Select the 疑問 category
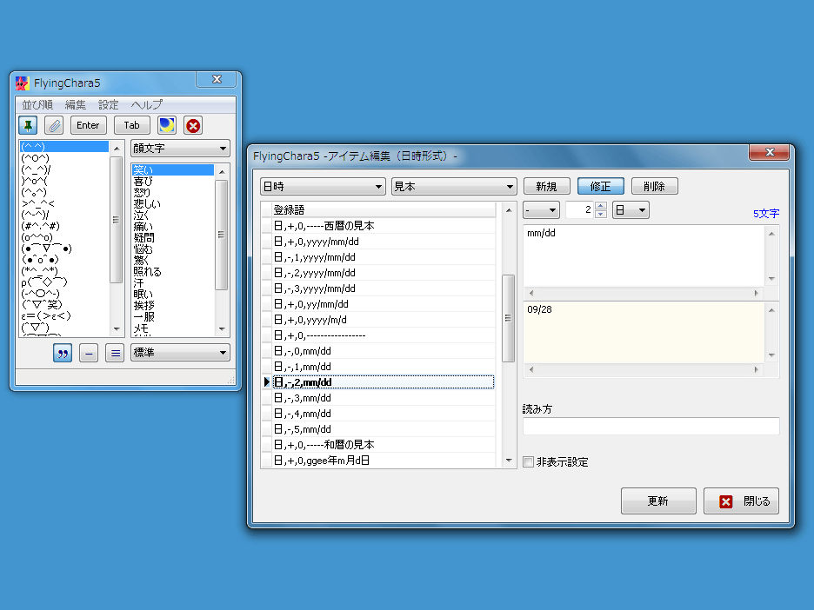The height and width of the screenshot is (610, 814). 173,238
